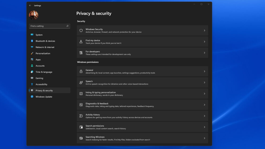265x149 pixels.
Task: Select Privacy & security label in sidebar
Action: (x=44, y=90)
